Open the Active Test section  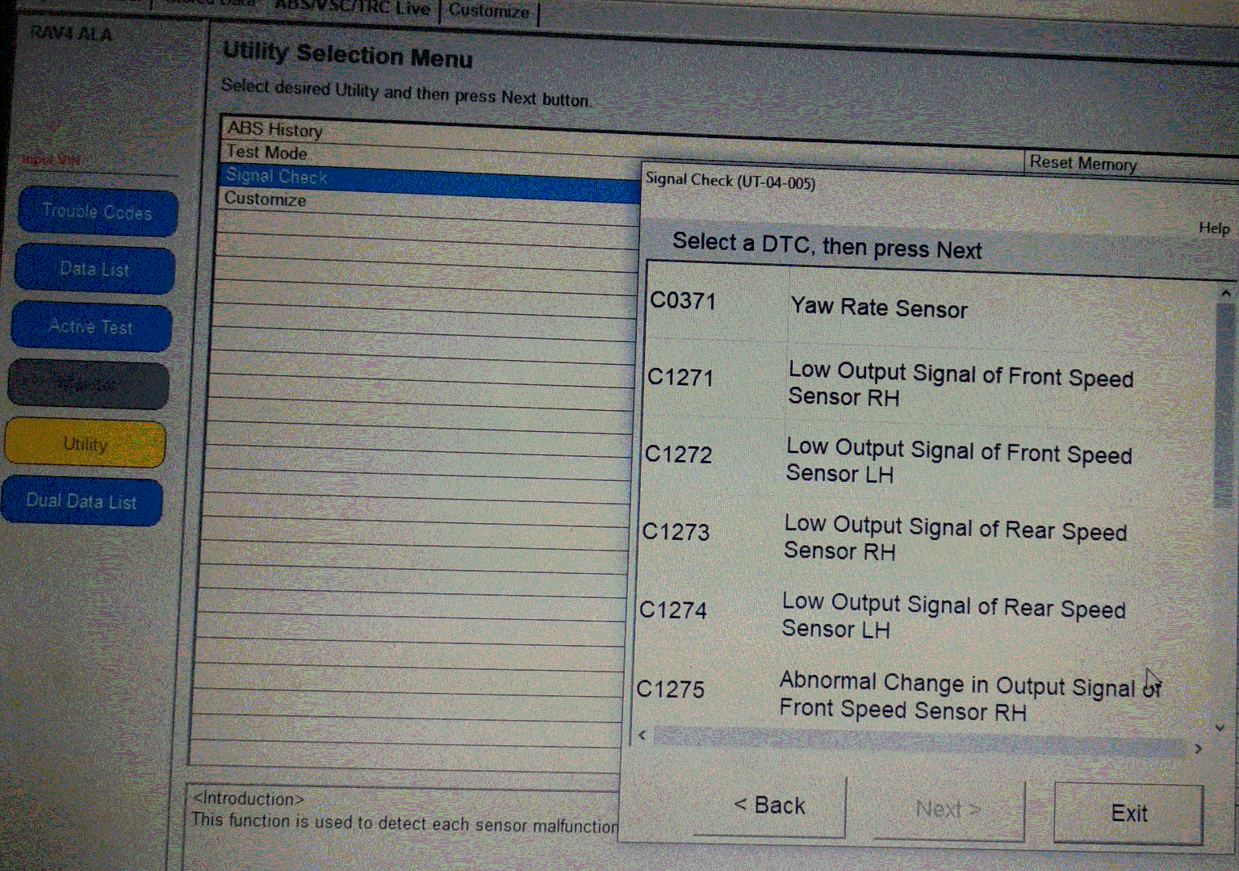click(90, 327)
